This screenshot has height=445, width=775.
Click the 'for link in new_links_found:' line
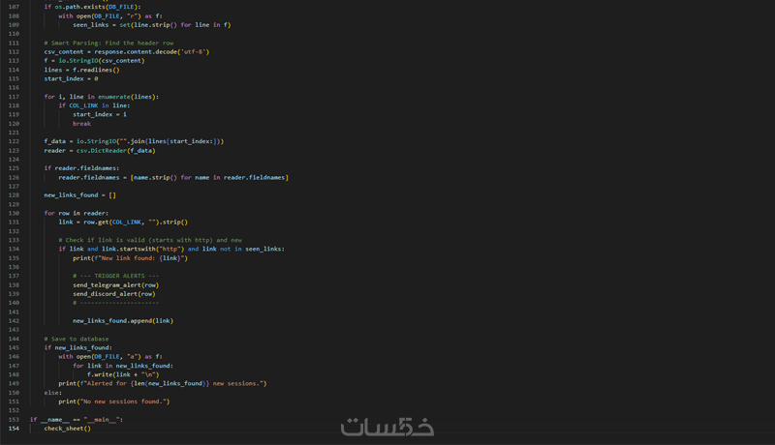point(123,366)
